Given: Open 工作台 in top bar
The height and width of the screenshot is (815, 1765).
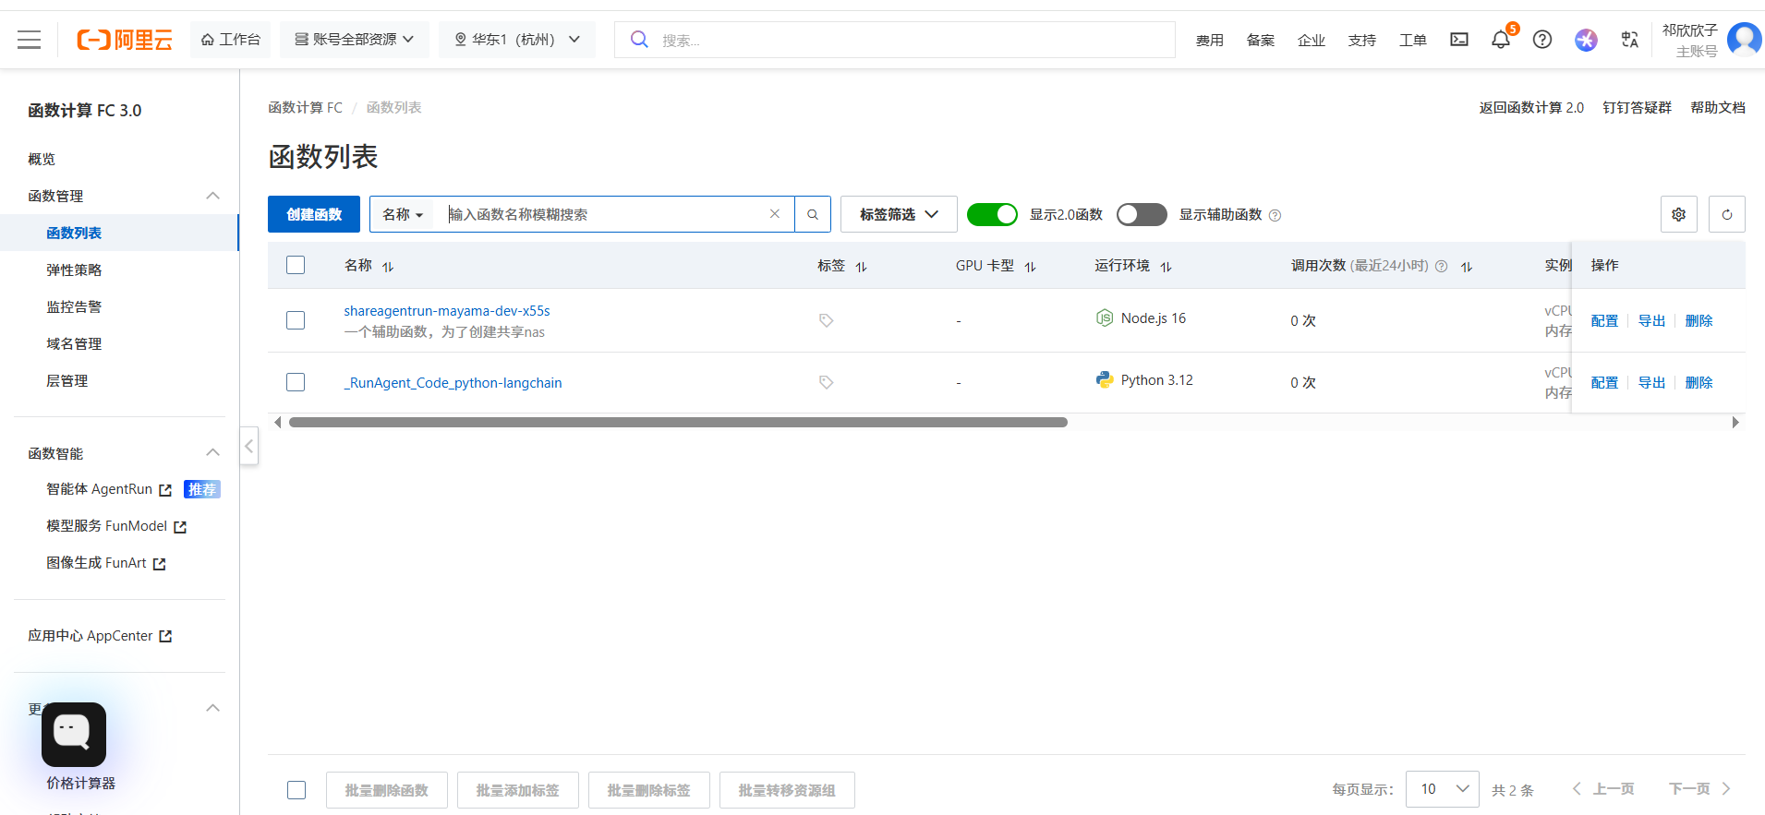Looking at the screenshot, I should click(x=231, y=40).
